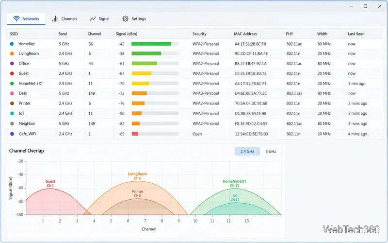The width and height of the screenshot is (388, 243).
Task: Select the Office network name
Action: pos(24,64)
